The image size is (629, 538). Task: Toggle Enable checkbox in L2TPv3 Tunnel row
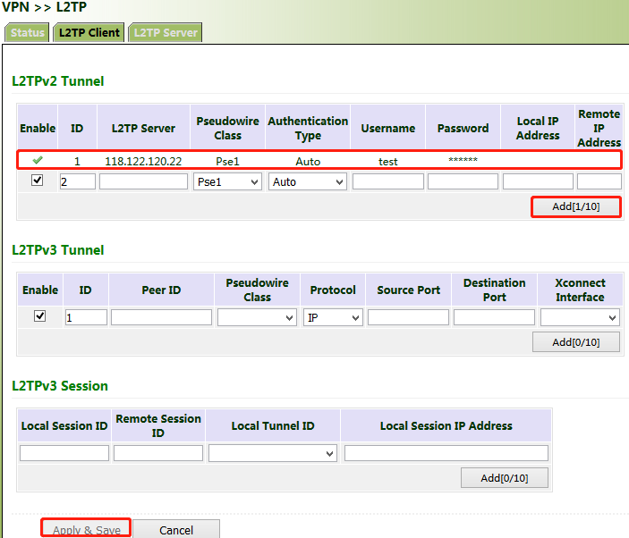click(x=39, y=316)
